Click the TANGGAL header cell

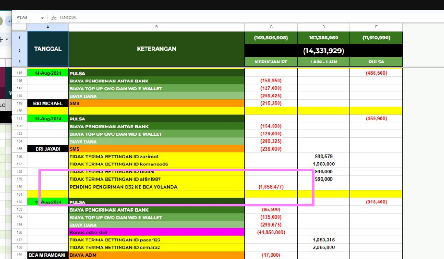tap(48, 49)
